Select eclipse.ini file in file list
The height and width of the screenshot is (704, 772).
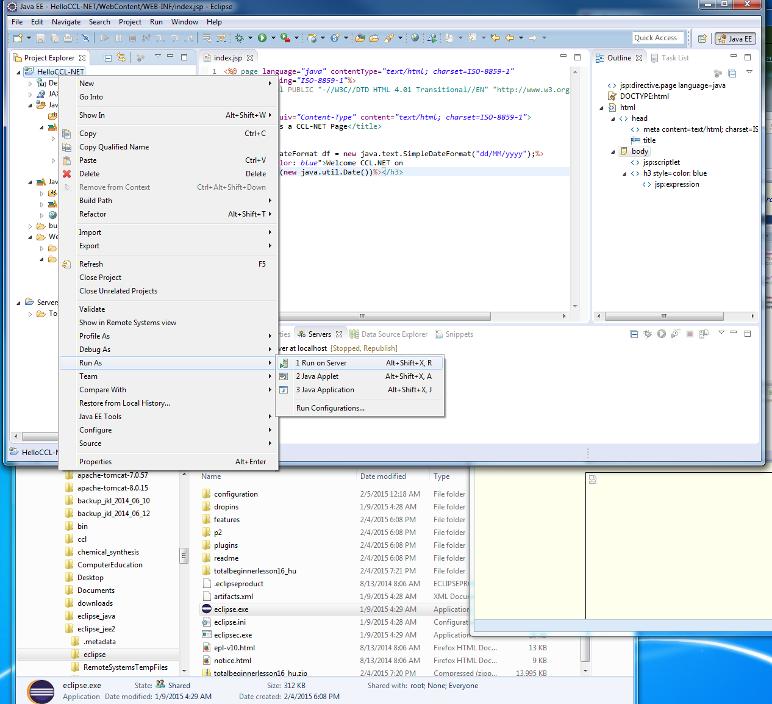tap(229, 622)
